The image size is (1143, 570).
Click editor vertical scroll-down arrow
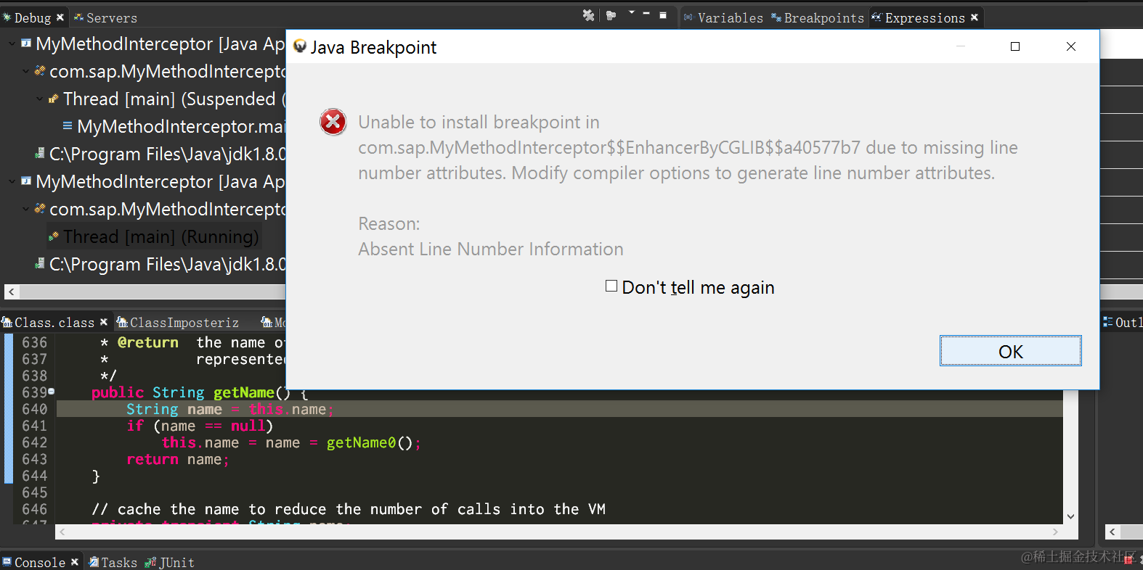(1070, 516)
